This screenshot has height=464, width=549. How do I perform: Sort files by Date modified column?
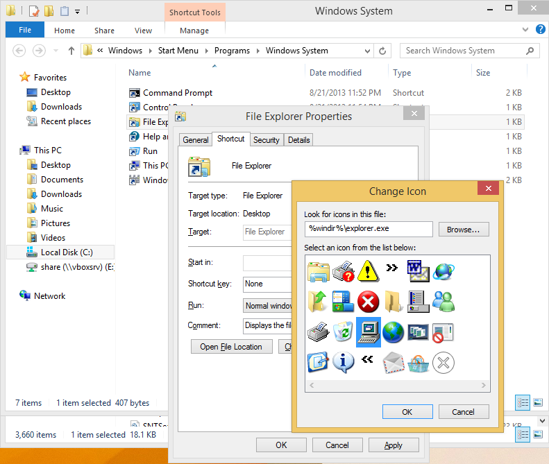click(335, 73)
